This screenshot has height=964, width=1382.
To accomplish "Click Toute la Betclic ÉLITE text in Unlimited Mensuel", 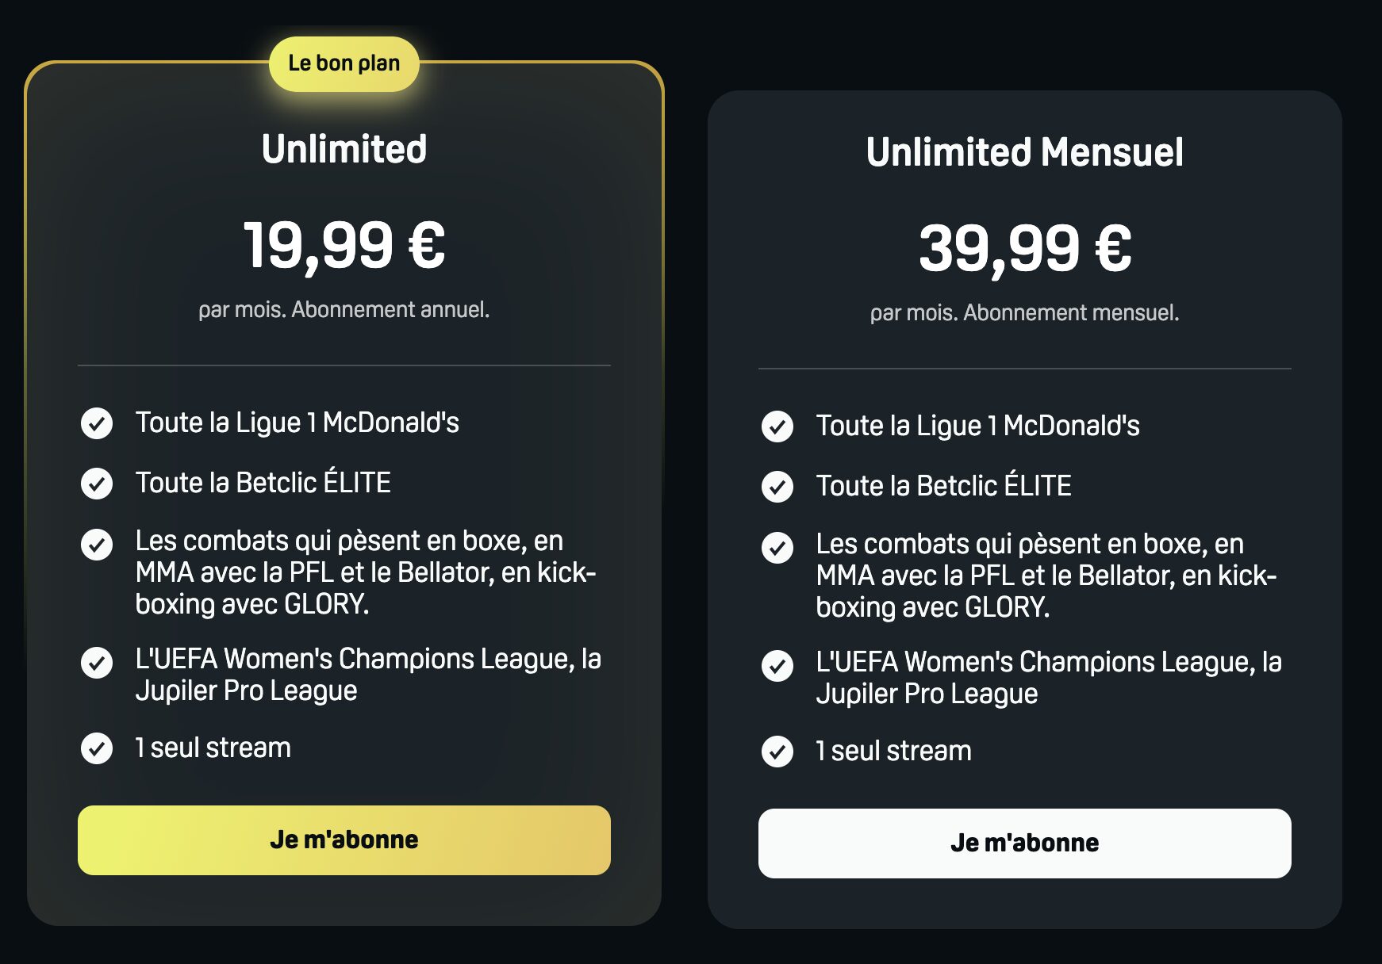I will click(x=944, y=486).
